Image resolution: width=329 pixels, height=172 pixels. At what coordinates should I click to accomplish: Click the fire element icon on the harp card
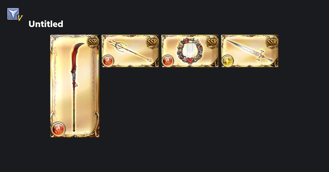[x=168, y=61]
